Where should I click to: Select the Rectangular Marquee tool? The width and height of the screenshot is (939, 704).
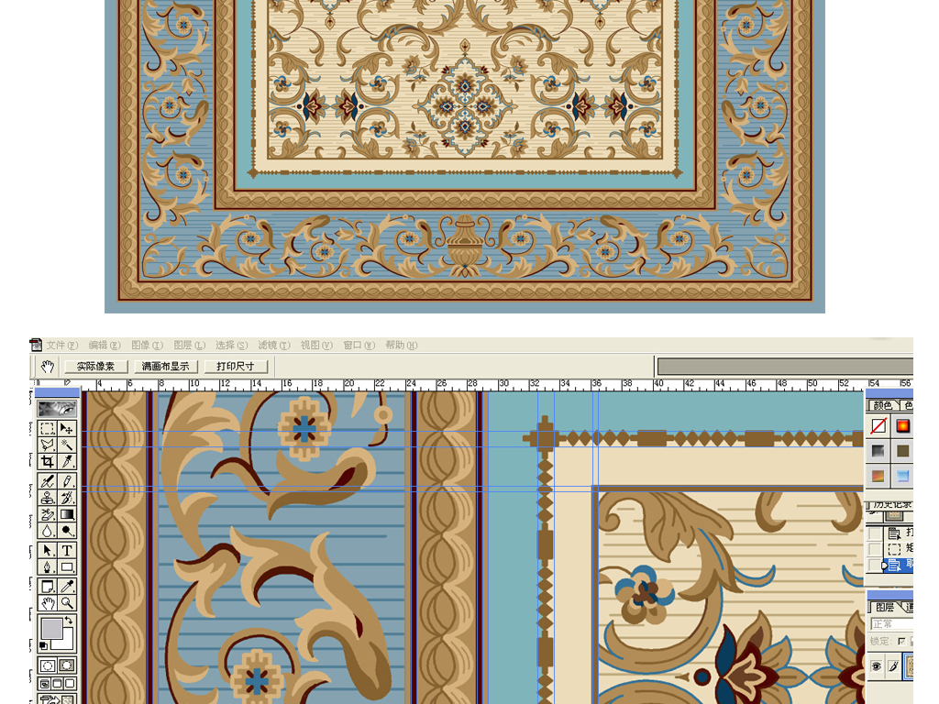(47, 428)
